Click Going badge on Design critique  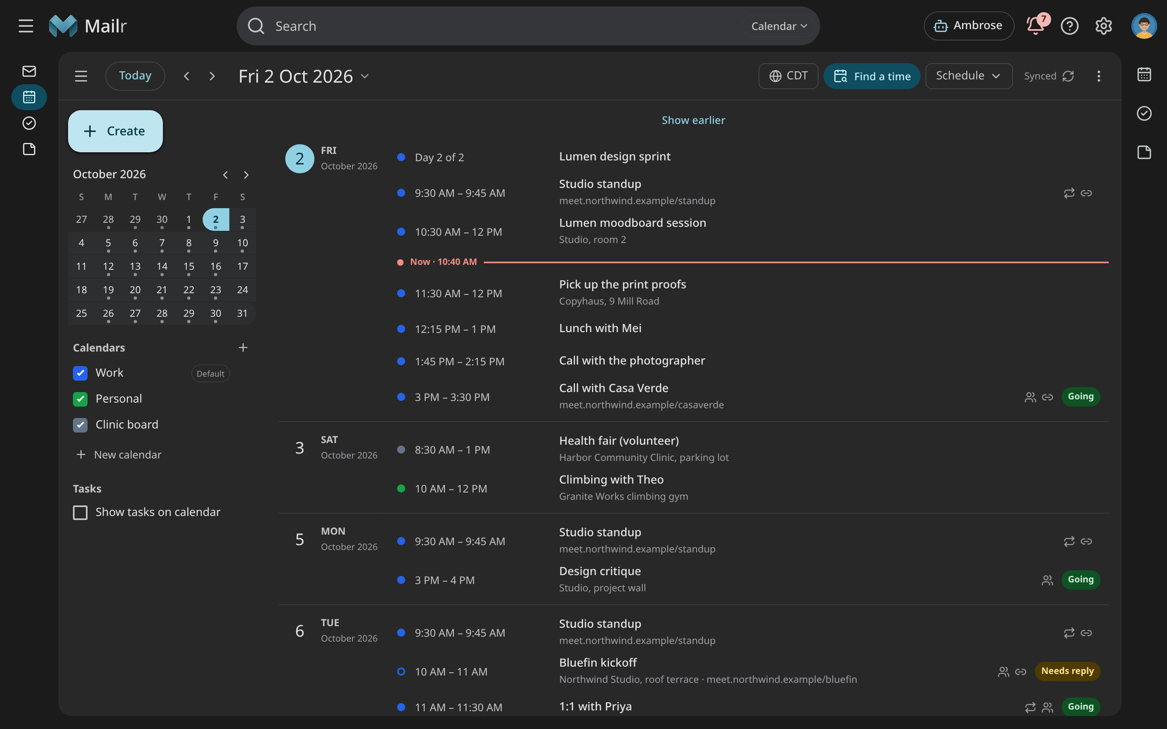[x=1081, y=580]
